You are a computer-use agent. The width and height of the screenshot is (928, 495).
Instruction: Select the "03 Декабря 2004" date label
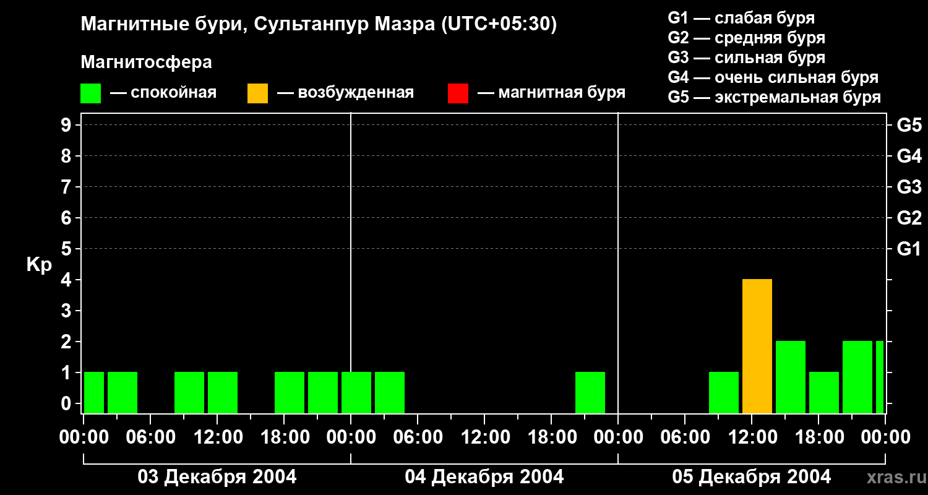click(x=217, y=477)
